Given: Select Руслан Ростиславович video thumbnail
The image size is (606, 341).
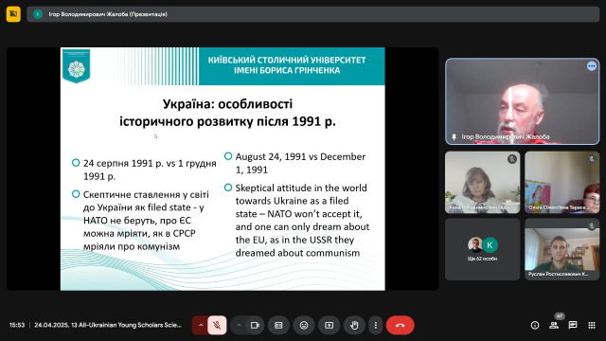Looking at the screenshot, I should coord(561,249).
